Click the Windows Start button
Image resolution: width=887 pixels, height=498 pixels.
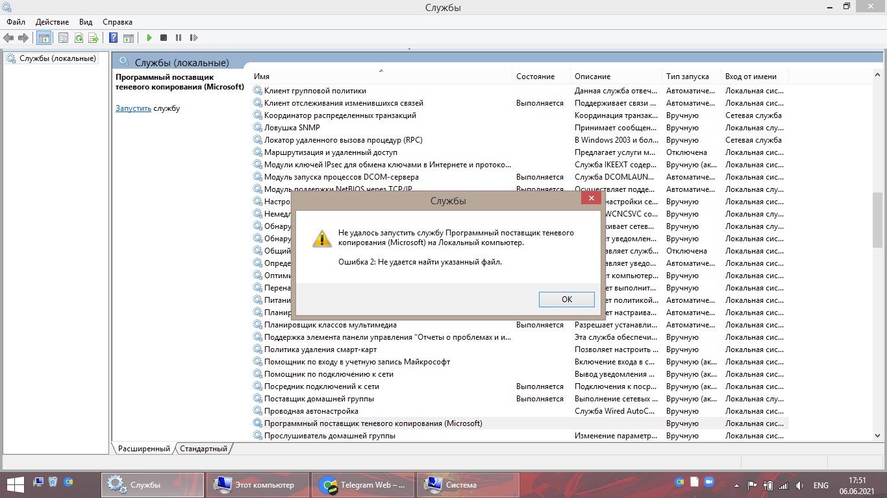coord(15,485)
